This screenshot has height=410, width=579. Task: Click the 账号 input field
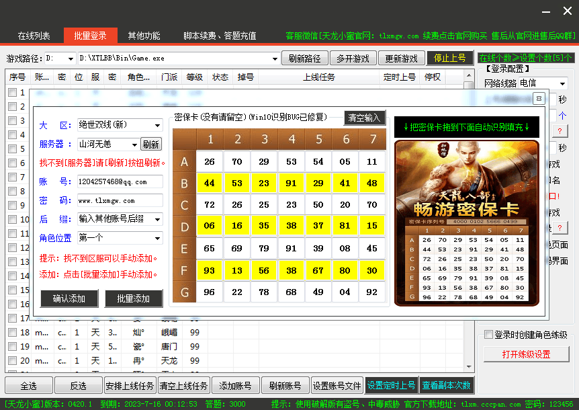[x=120, y=181]
